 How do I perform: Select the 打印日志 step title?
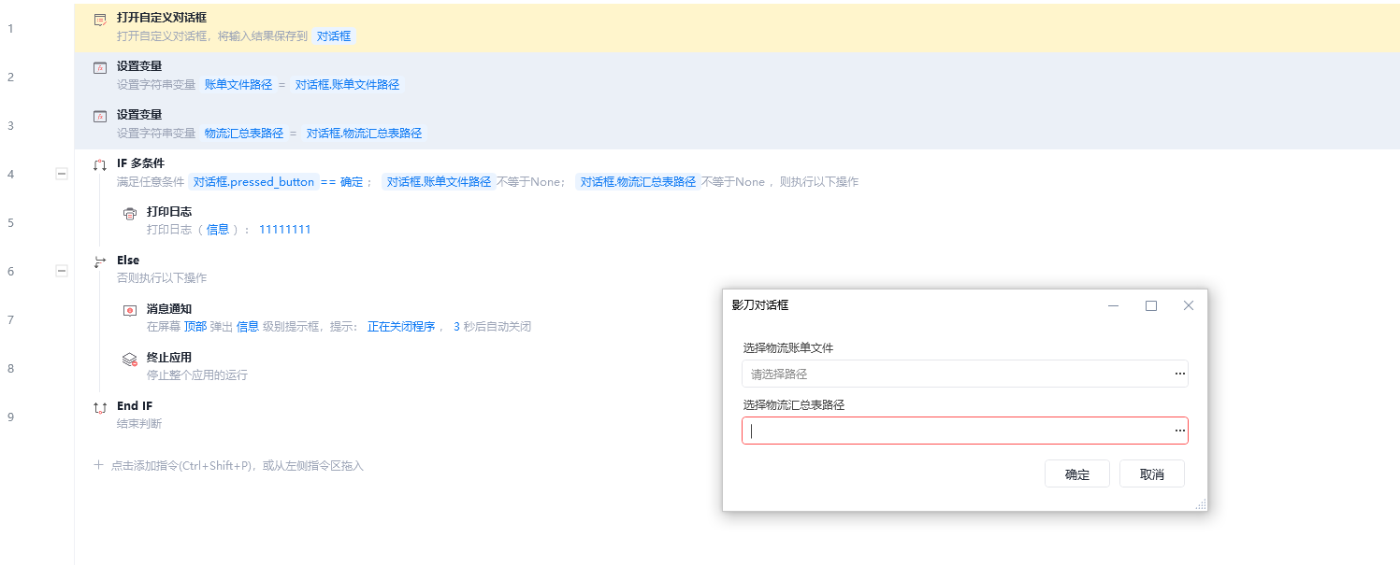coord(169,212)
